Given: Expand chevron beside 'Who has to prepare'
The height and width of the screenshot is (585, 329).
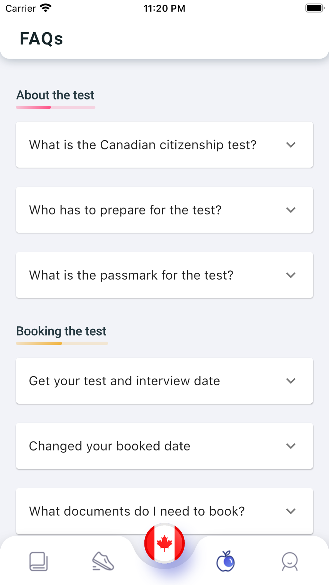Looking at the screenshot, I should pos(291,210).
